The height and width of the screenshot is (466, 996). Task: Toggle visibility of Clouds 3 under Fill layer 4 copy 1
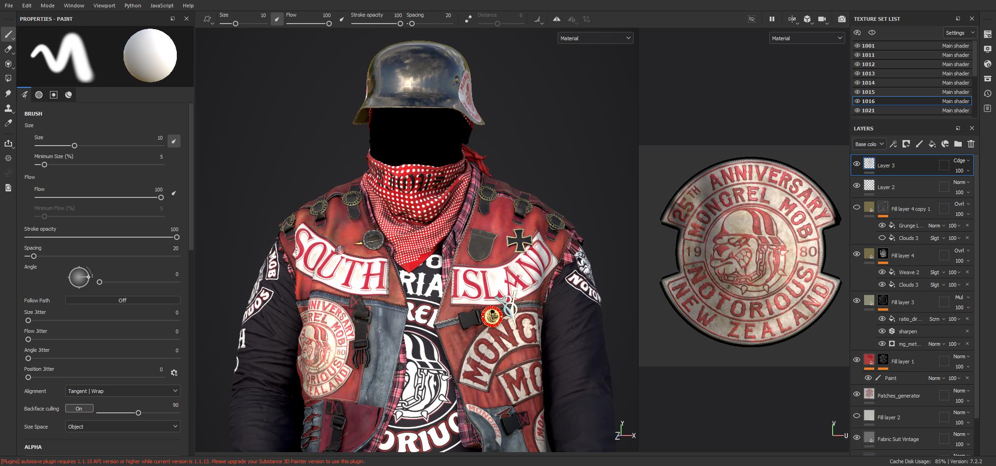pyautogui.click(x=882, y=238)
